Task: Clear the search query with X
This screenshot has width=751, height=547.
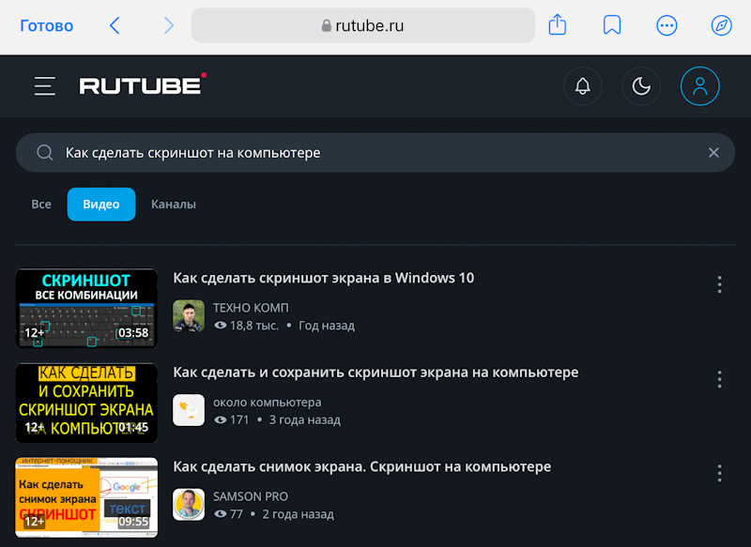Action: (x=713, y=153)
